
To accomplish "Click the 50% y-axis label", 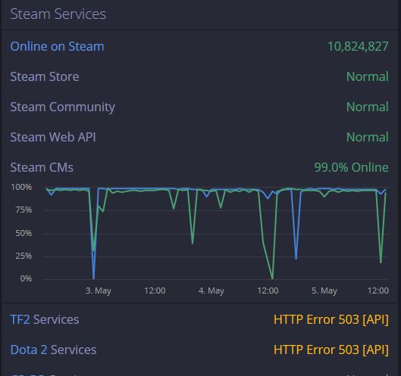I will (23, 233).
